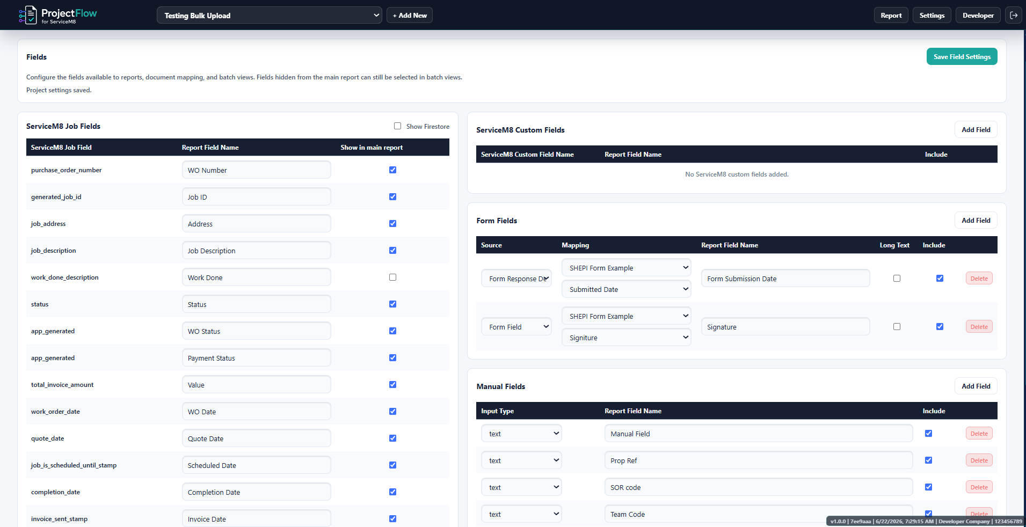Viewport: 1026px width, 527px height.
Task: Open input type dropdown for Prop Ref
Action: (521, 460)
